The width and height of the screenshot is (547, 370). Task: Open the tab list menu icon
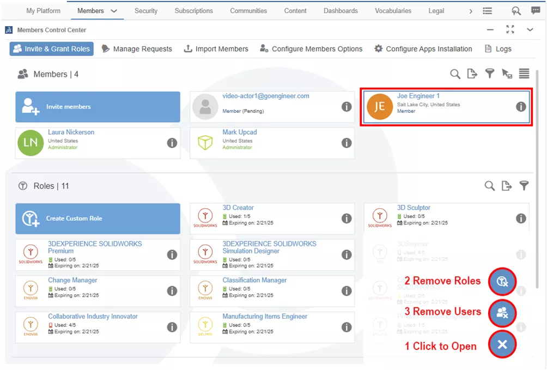pos(488,11)
